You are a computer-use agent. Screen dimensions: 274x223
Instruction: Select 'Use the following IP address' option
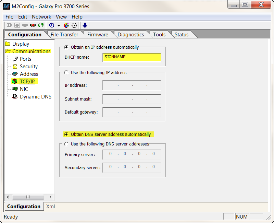pos(66,73)
